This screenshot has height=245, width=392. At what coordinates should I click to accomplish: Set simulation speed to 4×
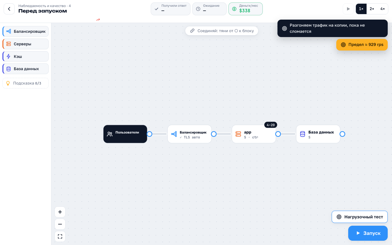[383, 9]
